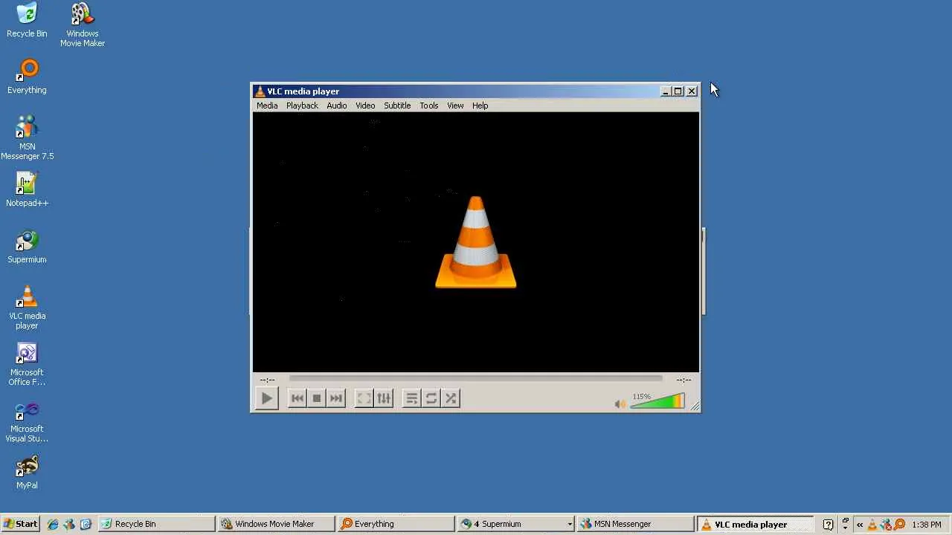Open the Audio menu
Image resolution: width=952 pixels, height=535 pixels.
coord(337,106)
